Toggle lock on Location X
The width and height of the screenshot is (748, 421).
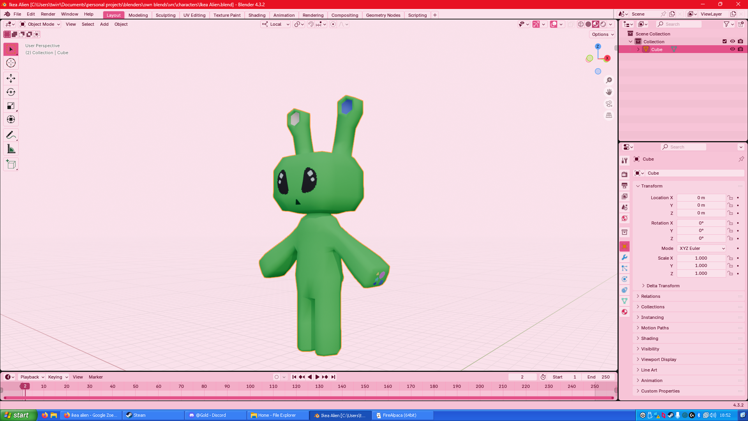[730, 198]
